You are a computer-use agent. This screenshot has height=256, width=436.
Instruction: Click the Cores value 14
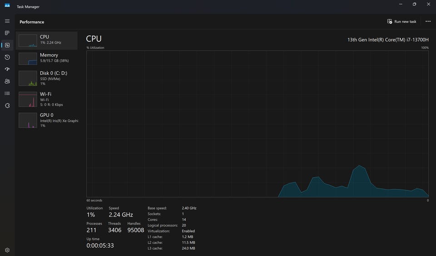(184, 219)
